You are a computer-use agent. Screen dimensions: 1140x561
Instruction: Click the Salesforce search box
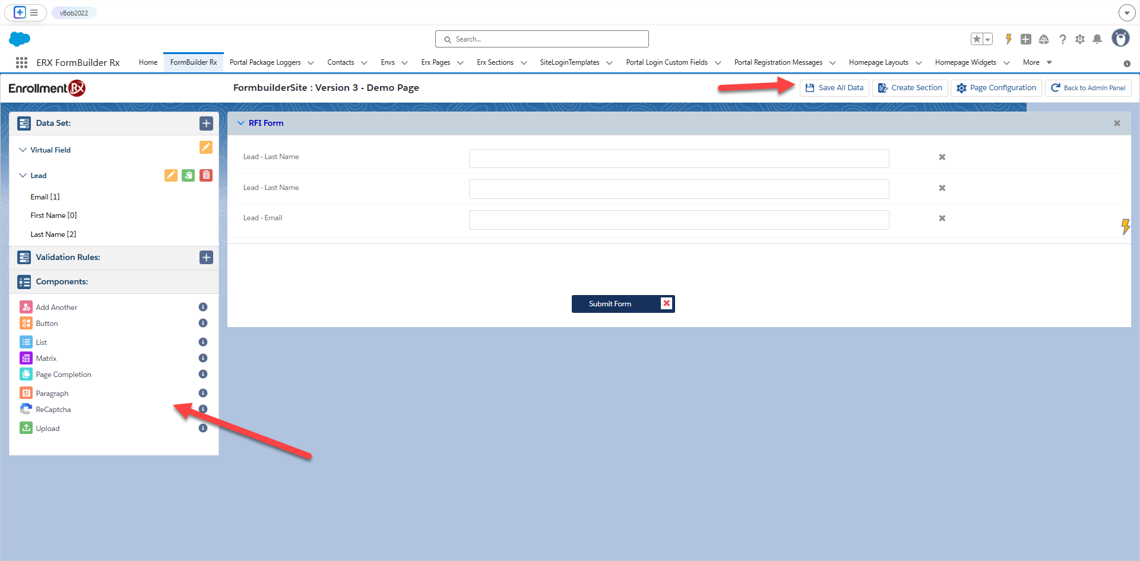pos(541,39)
